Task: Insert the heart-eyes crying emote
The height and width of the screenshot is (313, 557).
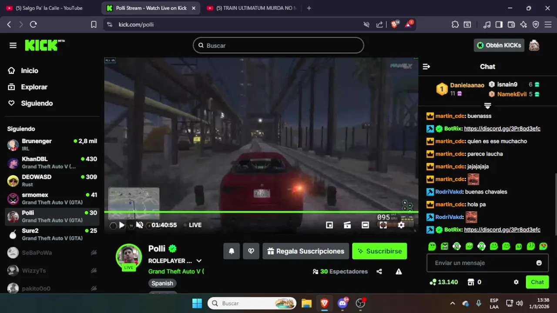Action: click(543, 246)
